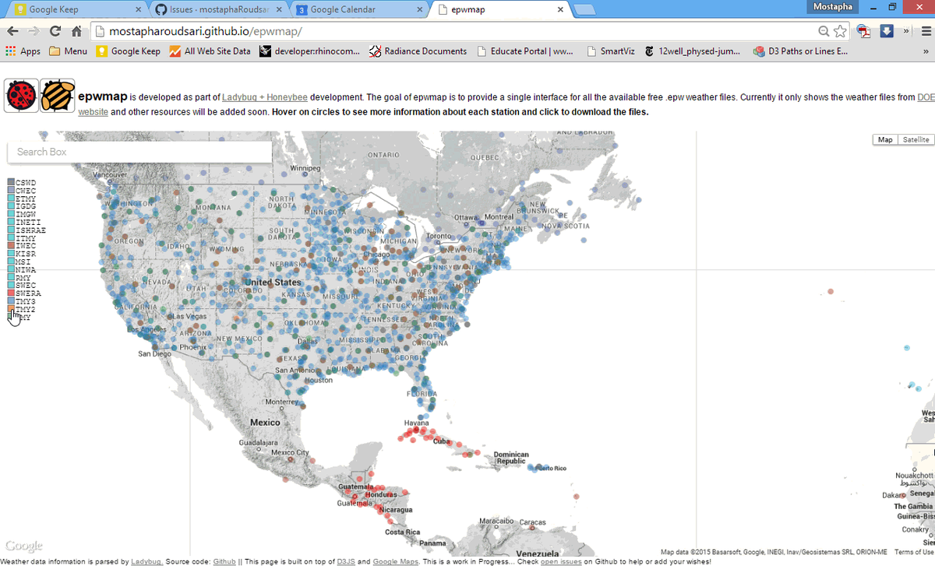Click the zoom magnifier icon in the address bar
The height and width of the screenshot is (583, 935).
click(824, 32)
